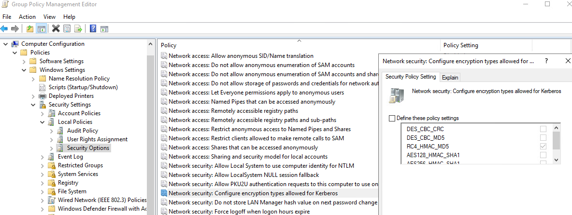Switch to the Explain tab
This screenshot has height=215, width=572.
click(x=450, y=77)
